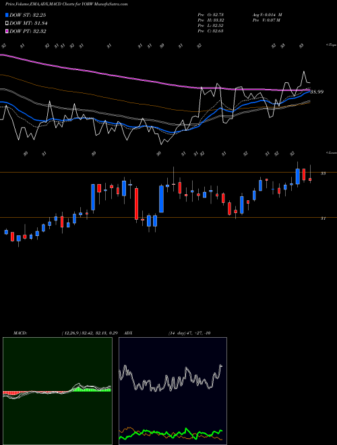
Task: Click the 33 price axis label
Action: (323, 173)
